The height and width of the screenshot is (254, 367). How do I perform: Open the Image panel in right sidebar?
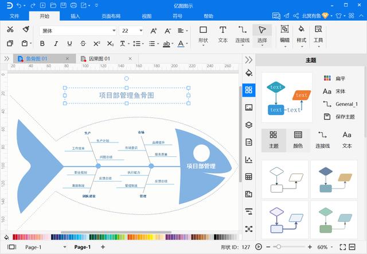[x=248, y=107]
